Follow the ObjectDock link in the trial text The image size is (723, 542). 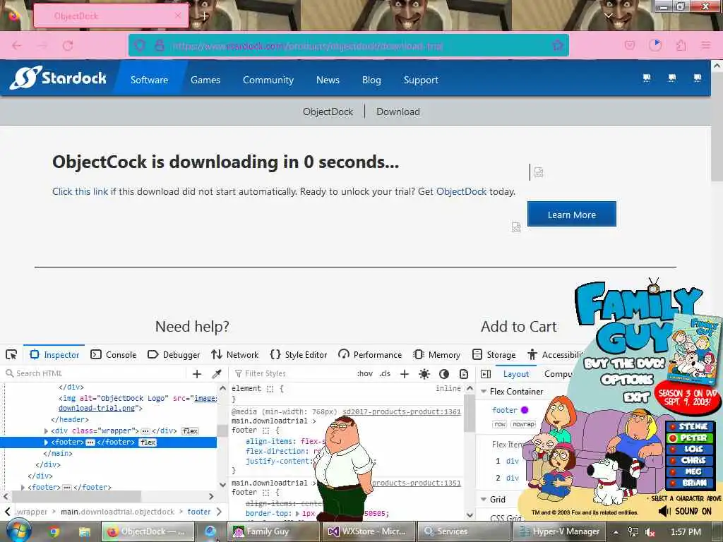(461, 191)
